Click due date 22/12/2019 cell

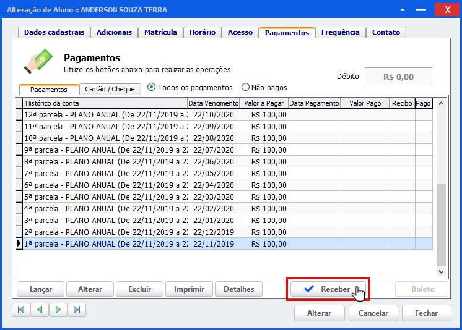tap(214, 232)
